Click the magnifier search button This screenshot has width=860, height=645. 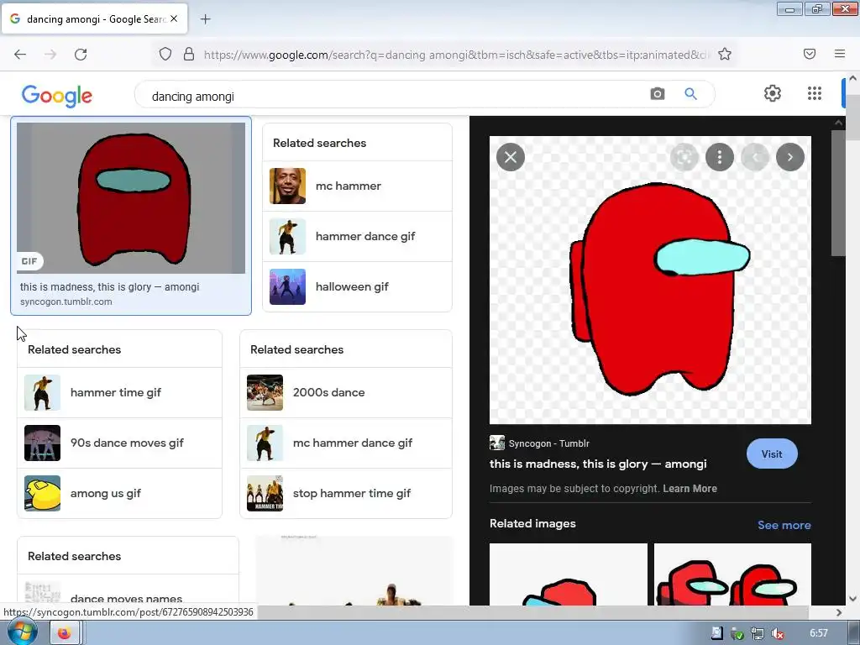(x=690, y=94)
